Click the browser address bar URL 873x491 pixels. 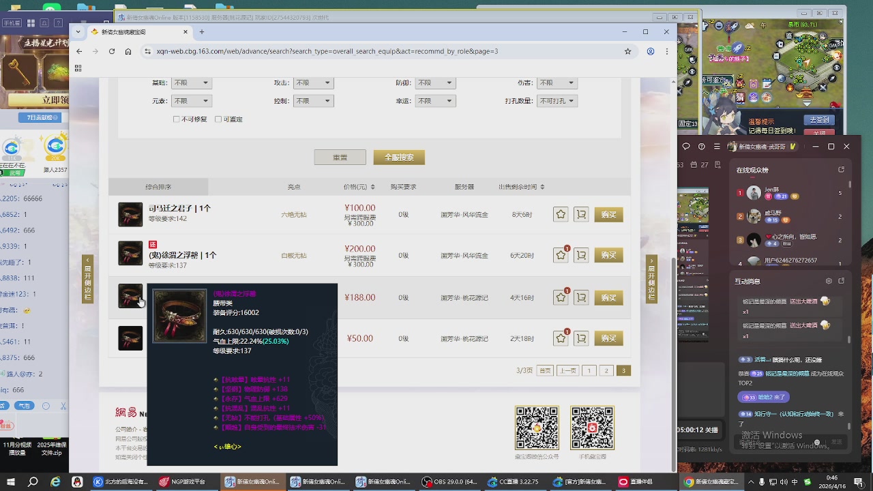(x=327, y=51)
